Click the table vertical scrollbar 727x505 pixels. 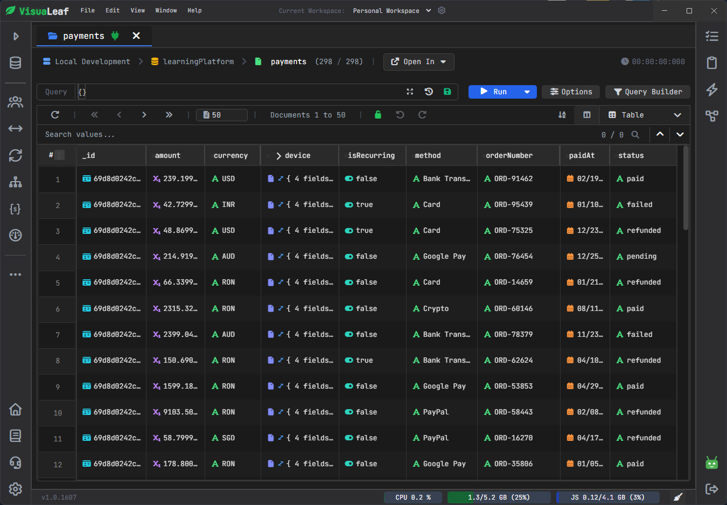[686, 188]
